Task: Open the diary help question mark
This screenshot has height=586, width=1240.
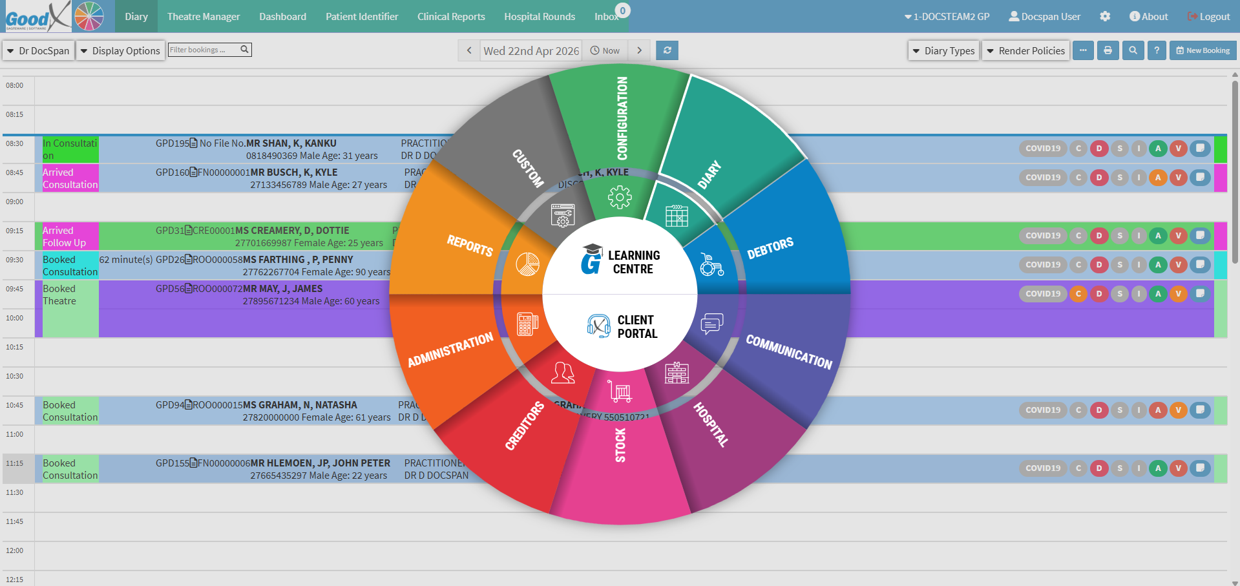Action: click(x=1157, y=50)
